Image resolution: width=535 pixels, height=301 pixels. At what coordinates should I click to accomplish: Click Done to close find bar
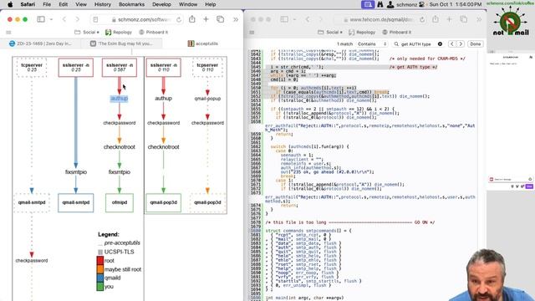[476, 44]
